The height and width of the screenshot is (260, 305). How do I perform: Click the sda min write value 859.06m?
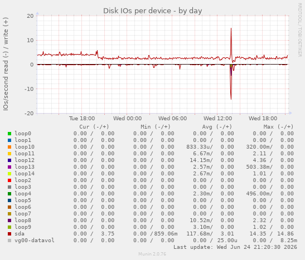166,234
